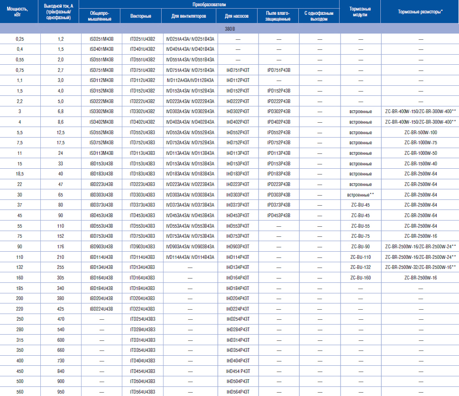The height and width of the screenshot is (396, 459).
Task: Click brake module ZC-BU-90
Action: (361, 247)
